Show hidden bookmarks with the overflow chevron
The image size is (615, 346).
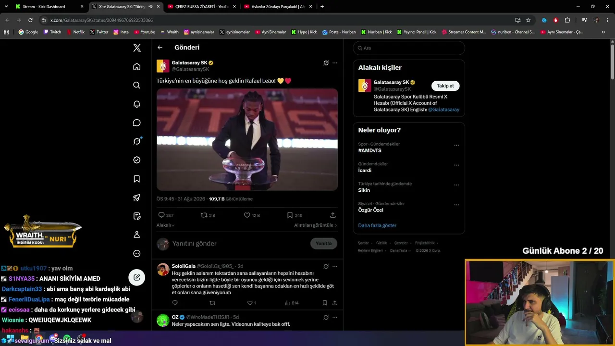tap(603, 32)
